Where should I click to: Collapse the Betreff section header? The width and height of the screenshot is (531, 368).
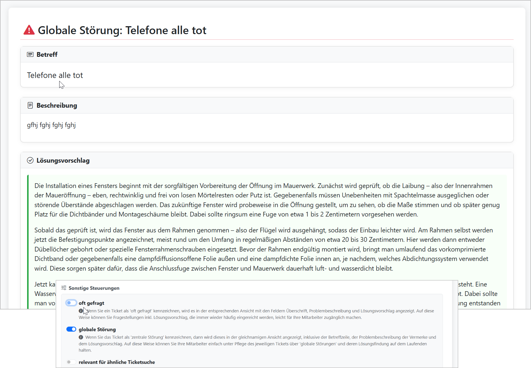click(x=47, y=54)
